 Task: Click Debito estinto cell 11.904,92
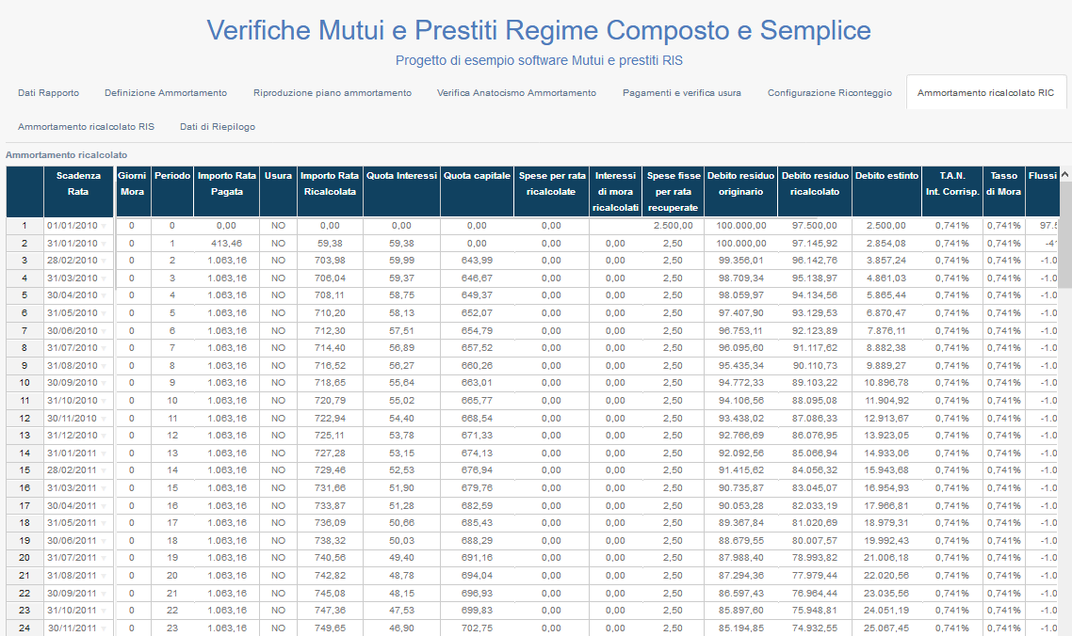point(886,400)
